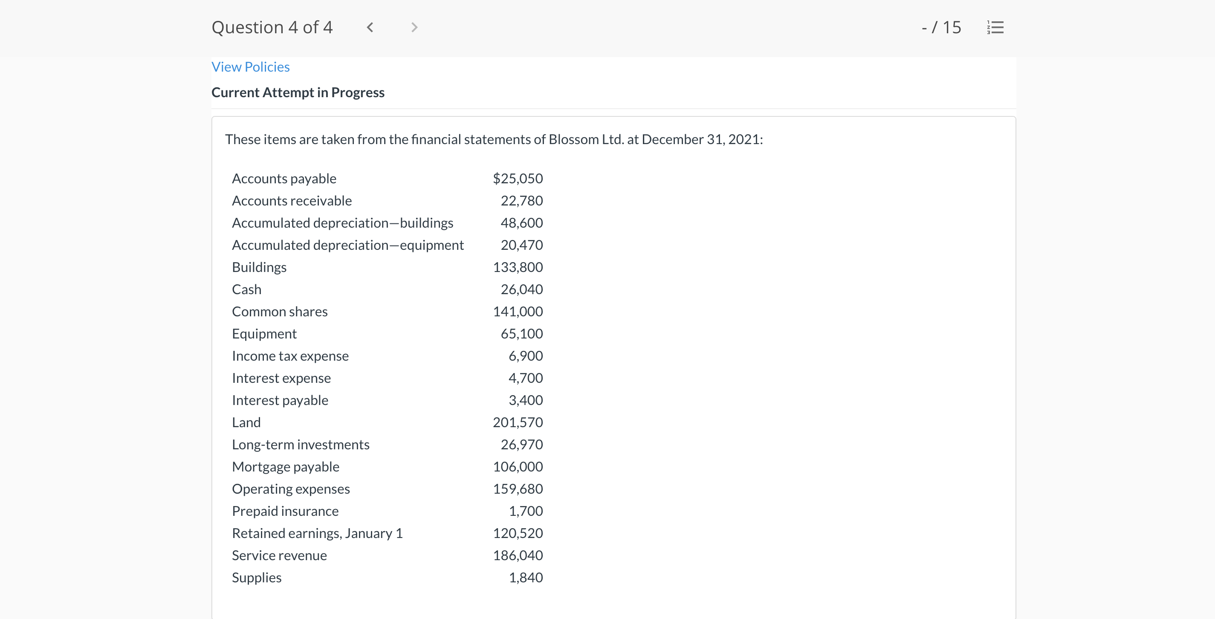Image resolution: width=1215 pixels, height=619 pixels.
Task: Click the Service revenue amount 186,040
Action: pyautogui.click(x=518, y=555)
